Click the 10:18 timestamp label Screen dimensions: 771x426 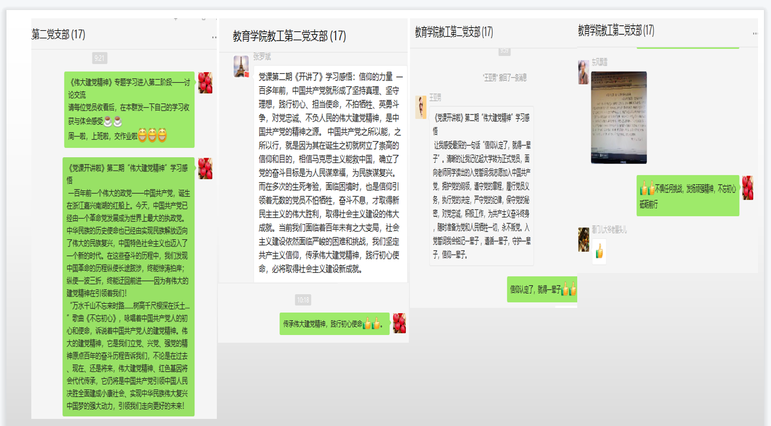tap(302, 300)
